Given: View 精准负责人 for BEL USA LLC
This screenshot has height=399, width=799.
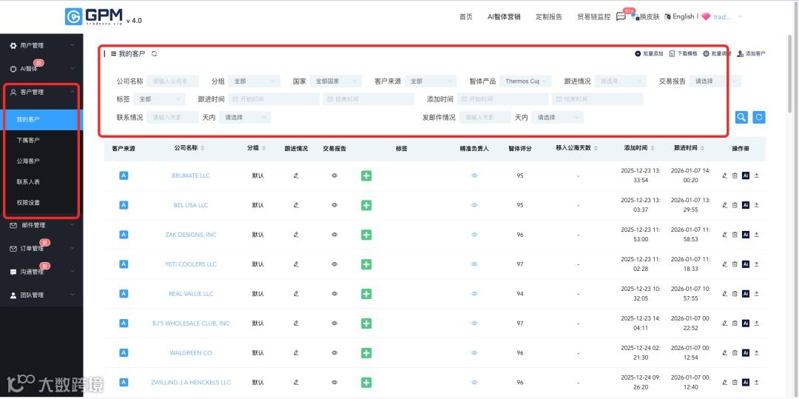Looking at the screenshot, I should [474, 205].
